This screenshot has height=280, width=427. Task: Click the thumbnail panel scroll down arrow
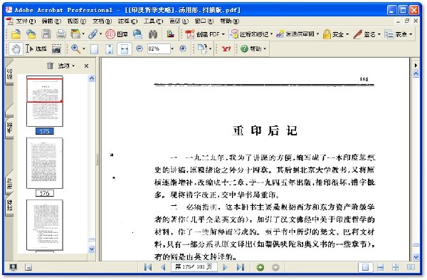click(92, 249)
